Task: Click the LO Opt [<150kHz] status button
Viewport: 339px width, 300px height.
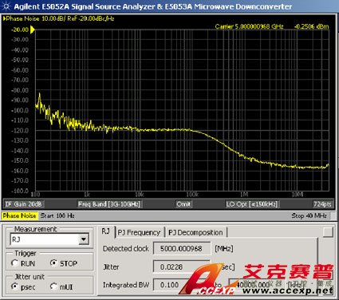Action: tap(251, 204)
